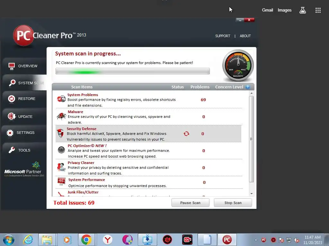Click the Settings gear icon
The height and width of the screenshot is (246, 329).
10,133
